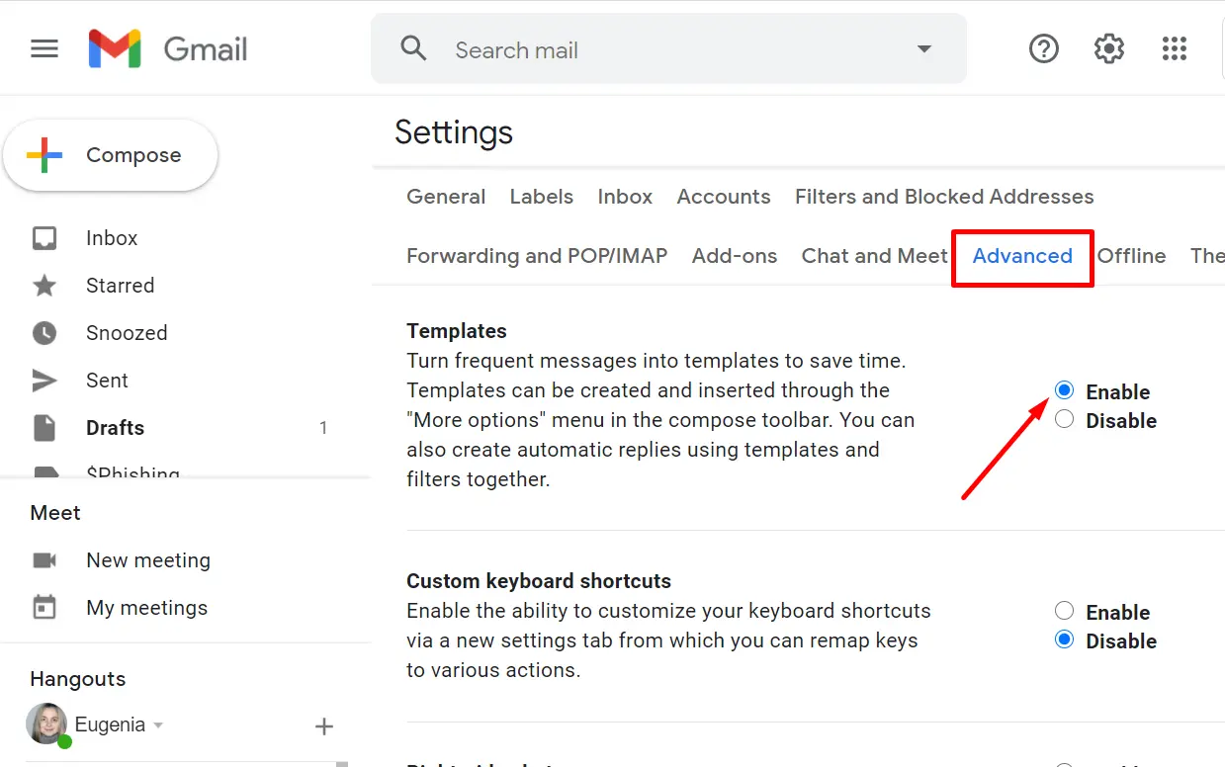
Task: Expand the Eugenia status dropdown
Action: 158,725
